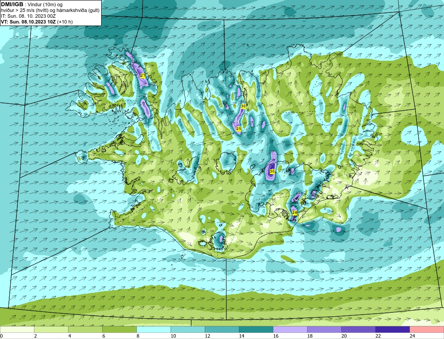
Task: Click the init time 'IT: Sun. 08. 10. 2023 00Z'
Action: [28, 16]
